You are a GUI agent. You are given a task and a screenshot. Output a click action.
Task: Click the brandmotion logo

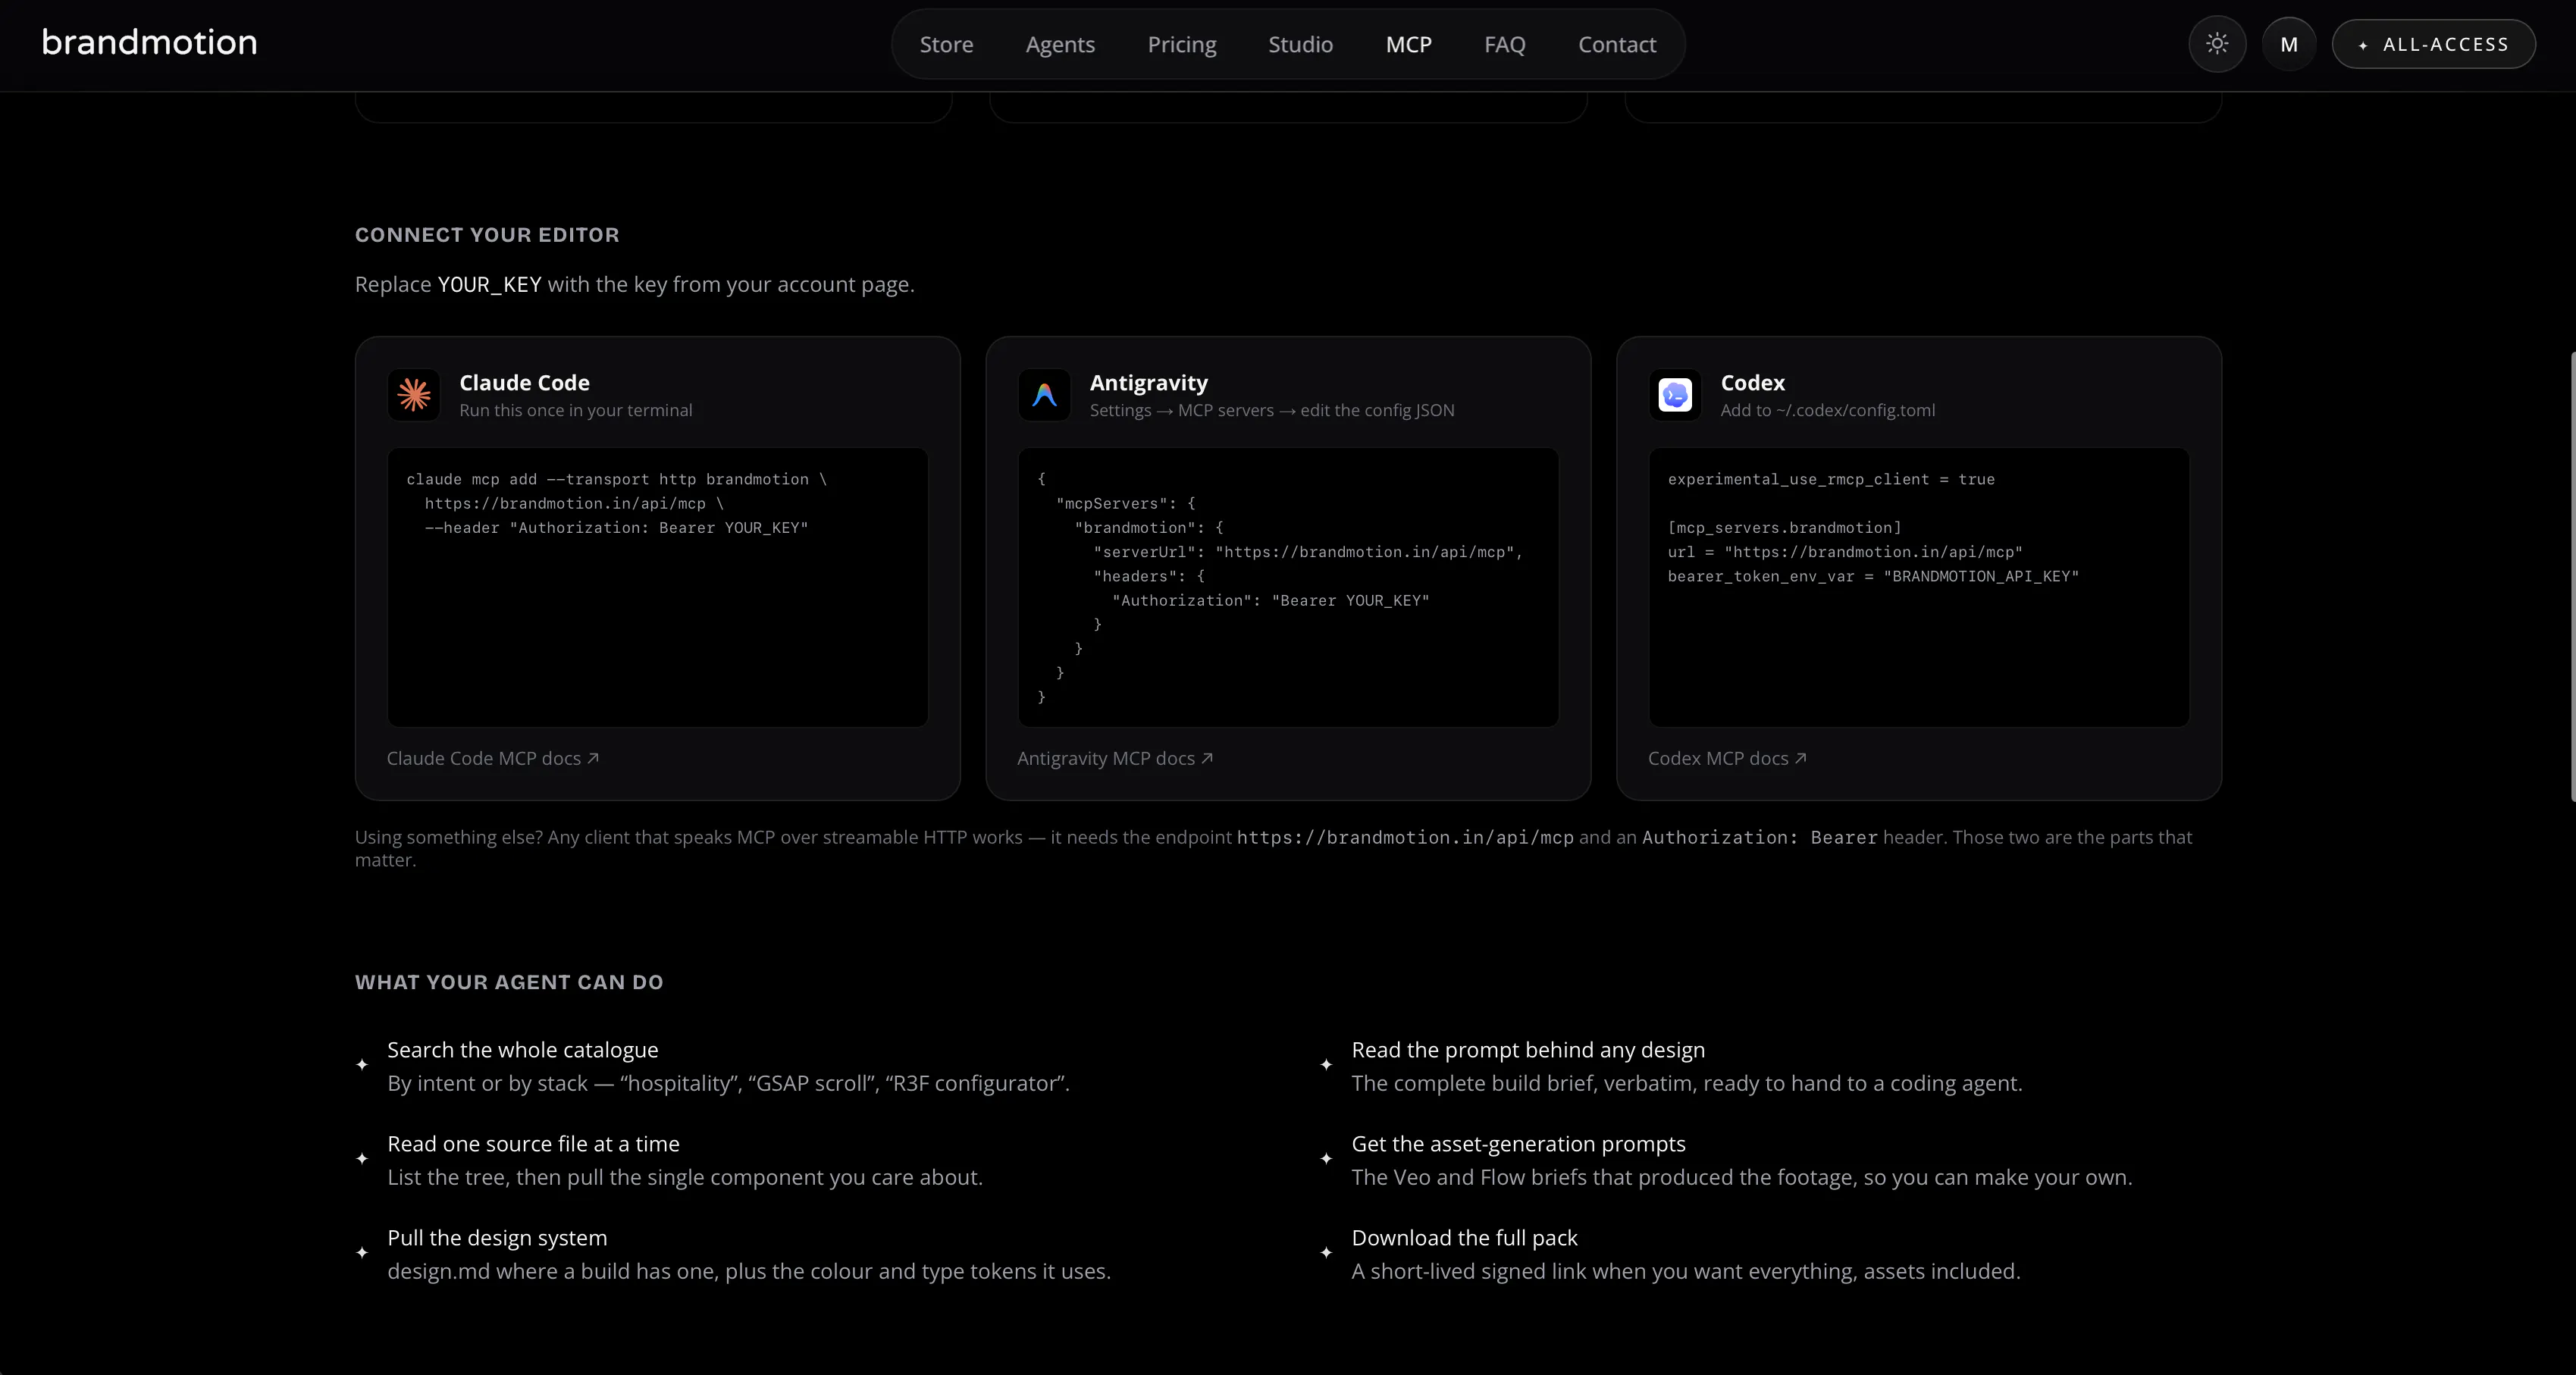149,43
